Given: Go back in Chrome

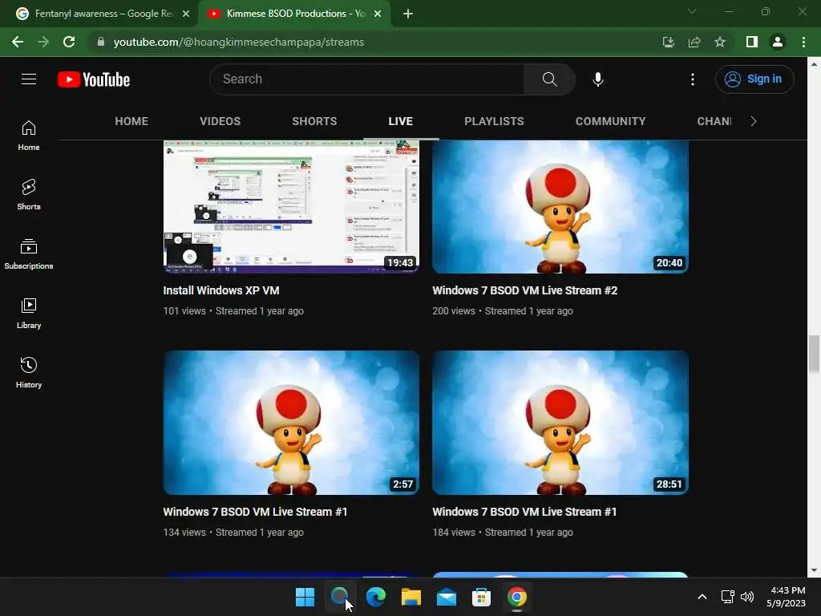Looking at the screenshot, I should coord(18,42).
